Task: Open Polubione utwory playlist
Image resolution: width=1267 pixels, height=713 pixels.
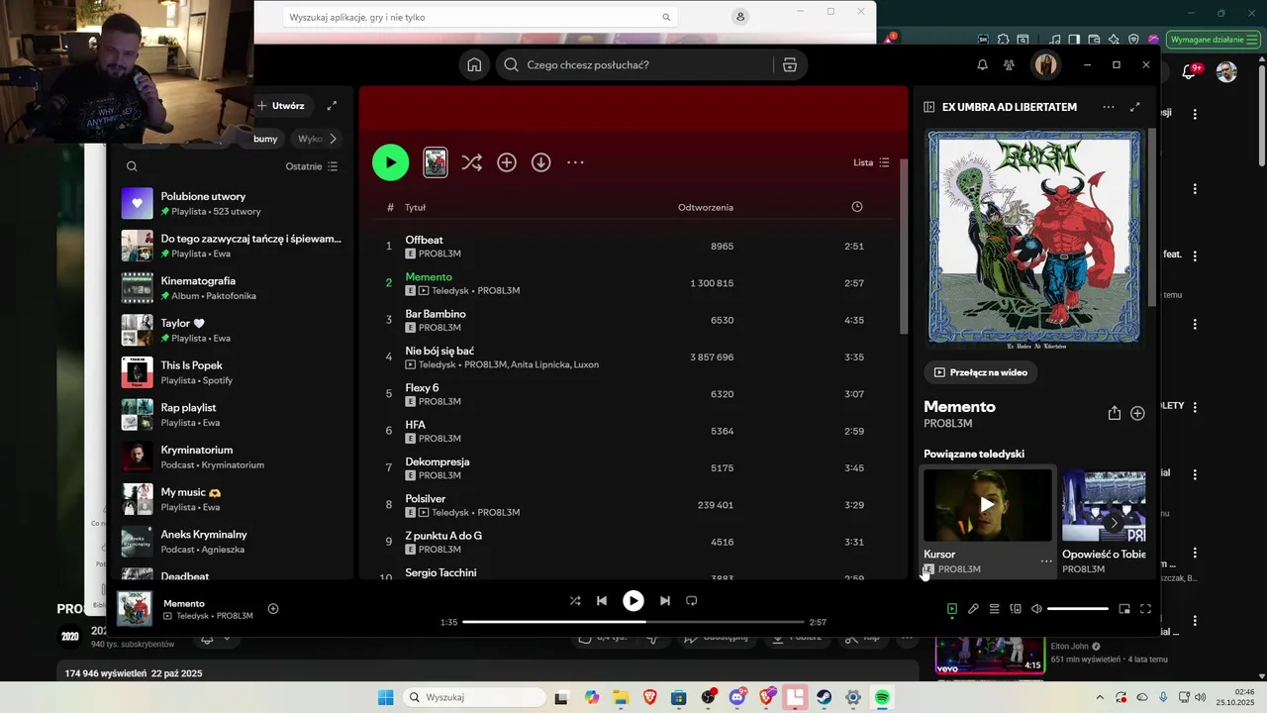Action: (x=232, y=203)
